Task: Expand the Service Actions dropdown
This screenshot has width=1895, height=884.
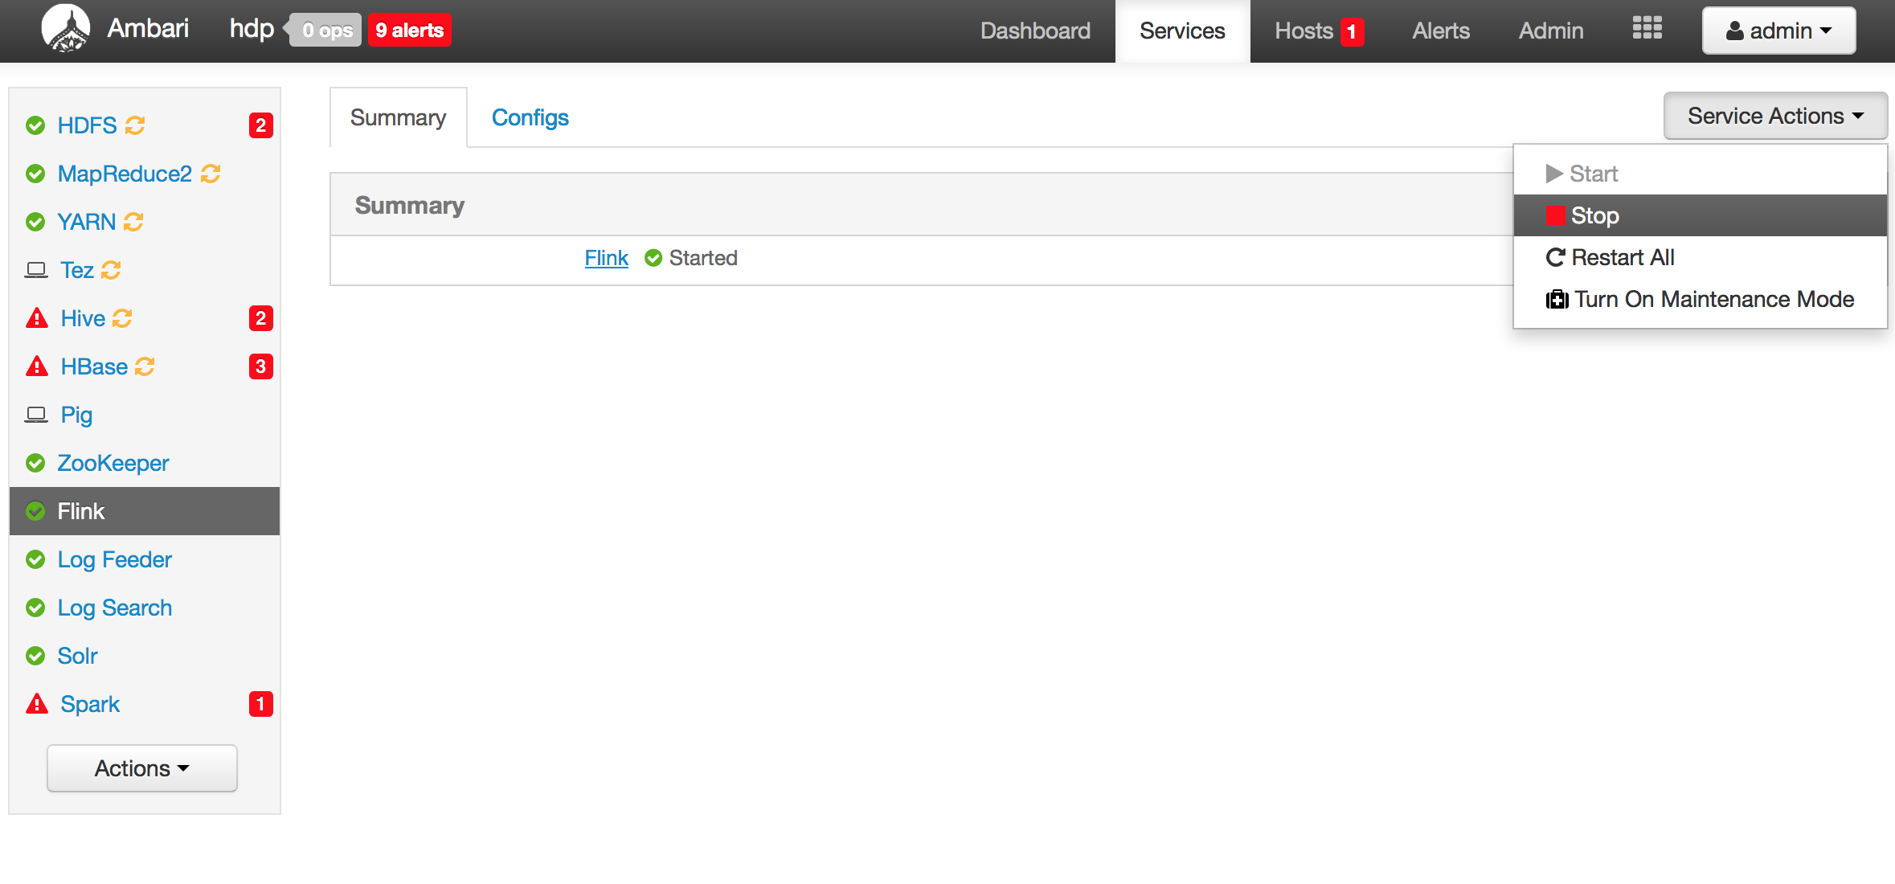Action: click(1774, 116)
